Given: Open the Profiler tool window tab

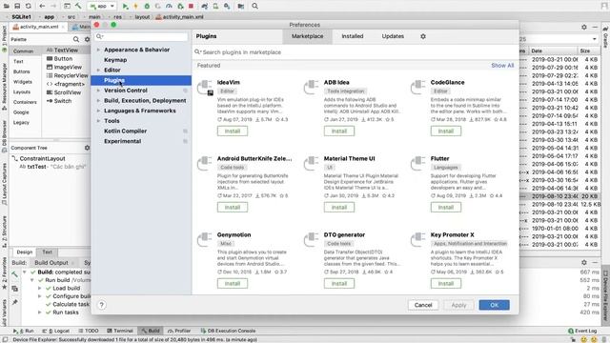Looking at the screenshot, I should tap(179, 331).
